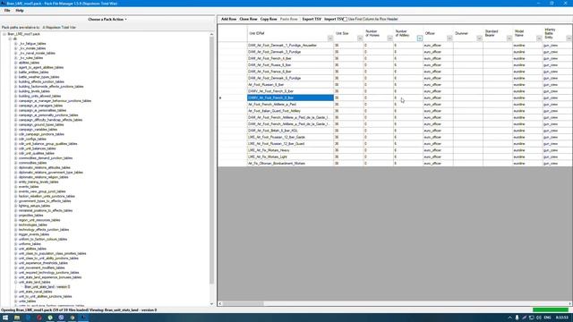Select the selected blue Unit ID cell

coord(290,97)
